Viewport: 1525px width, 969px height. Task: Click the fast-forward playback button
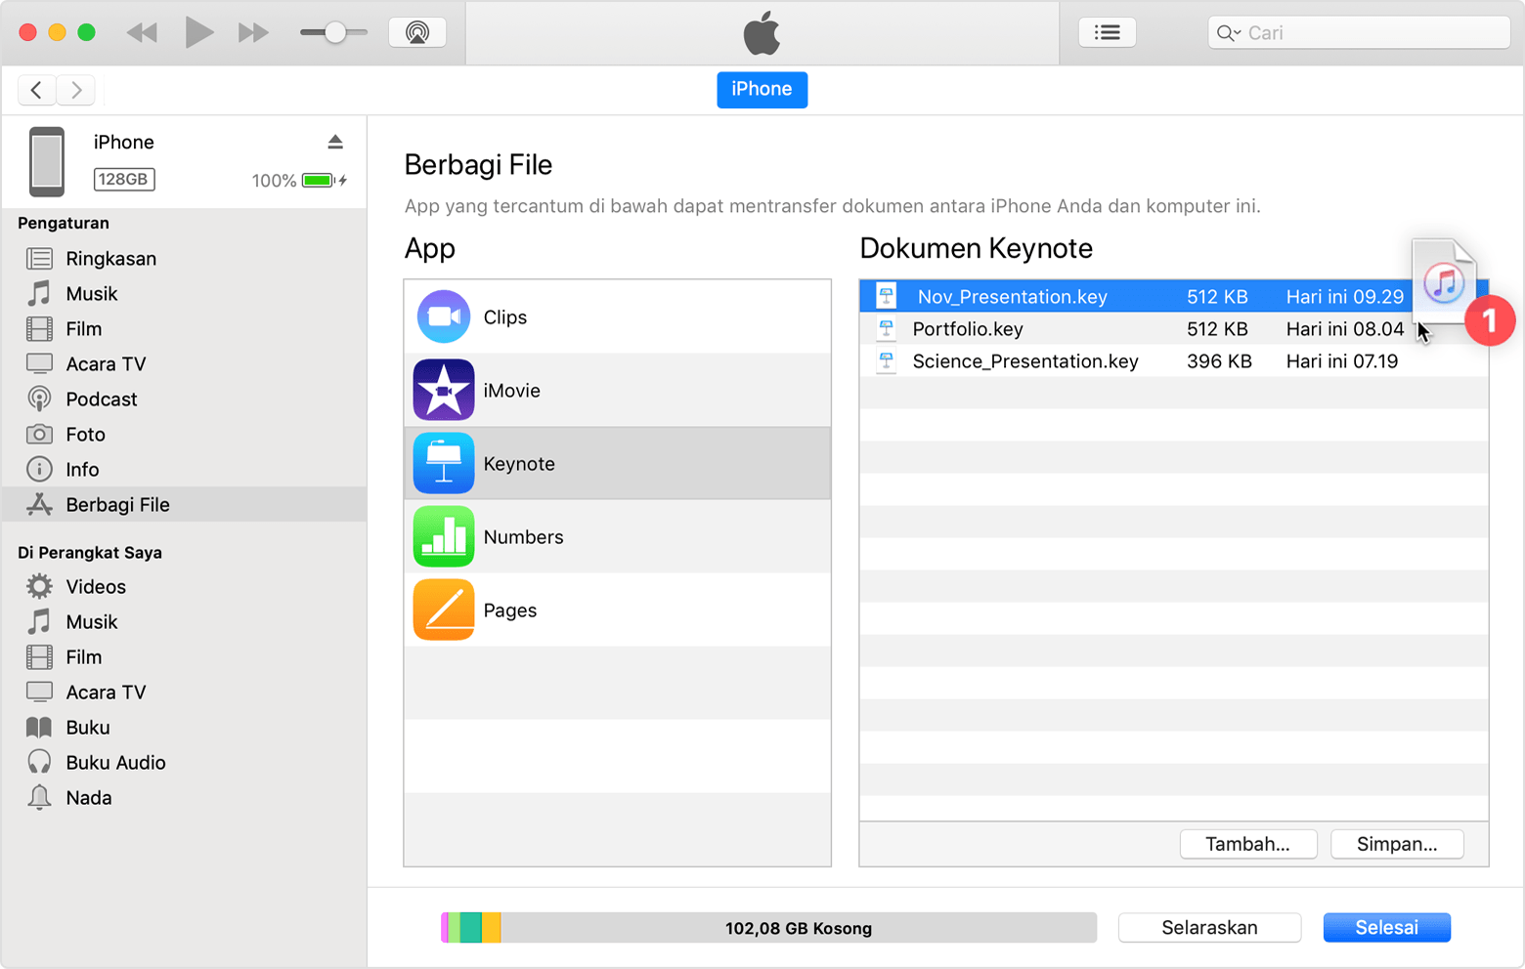(x=254, y=32)
